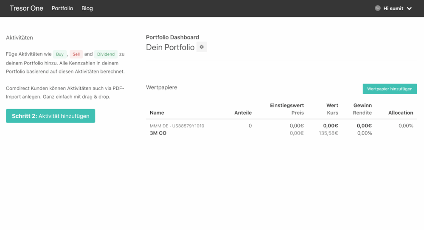Click the Anteile column header

[x=243, y=113]
